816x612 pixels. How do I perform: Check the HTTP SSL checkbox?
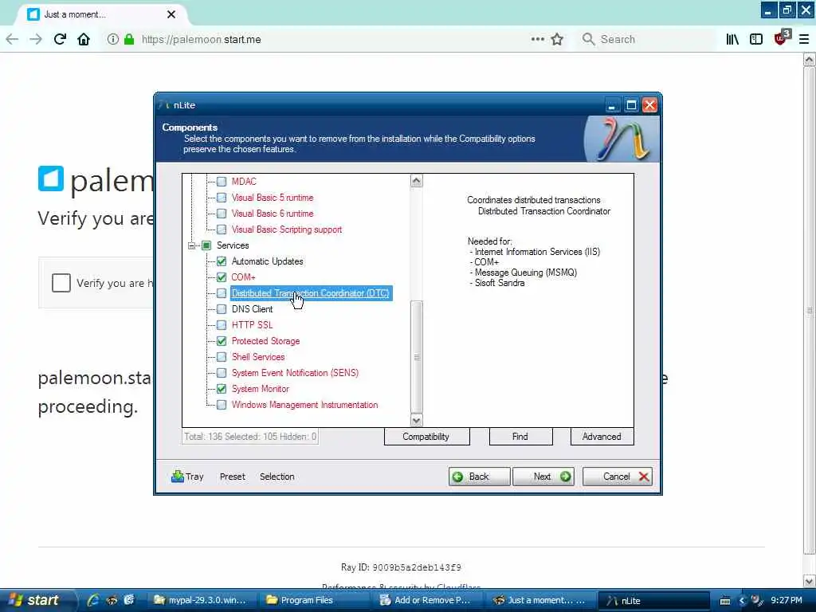(222, 325)
